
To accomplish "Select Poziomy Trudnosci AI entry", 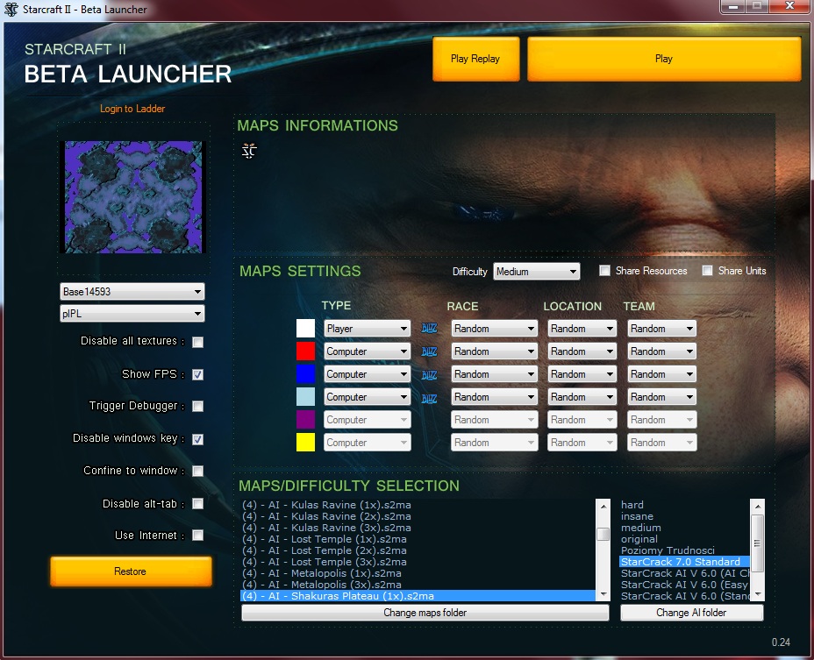I will tap(685, 550).
